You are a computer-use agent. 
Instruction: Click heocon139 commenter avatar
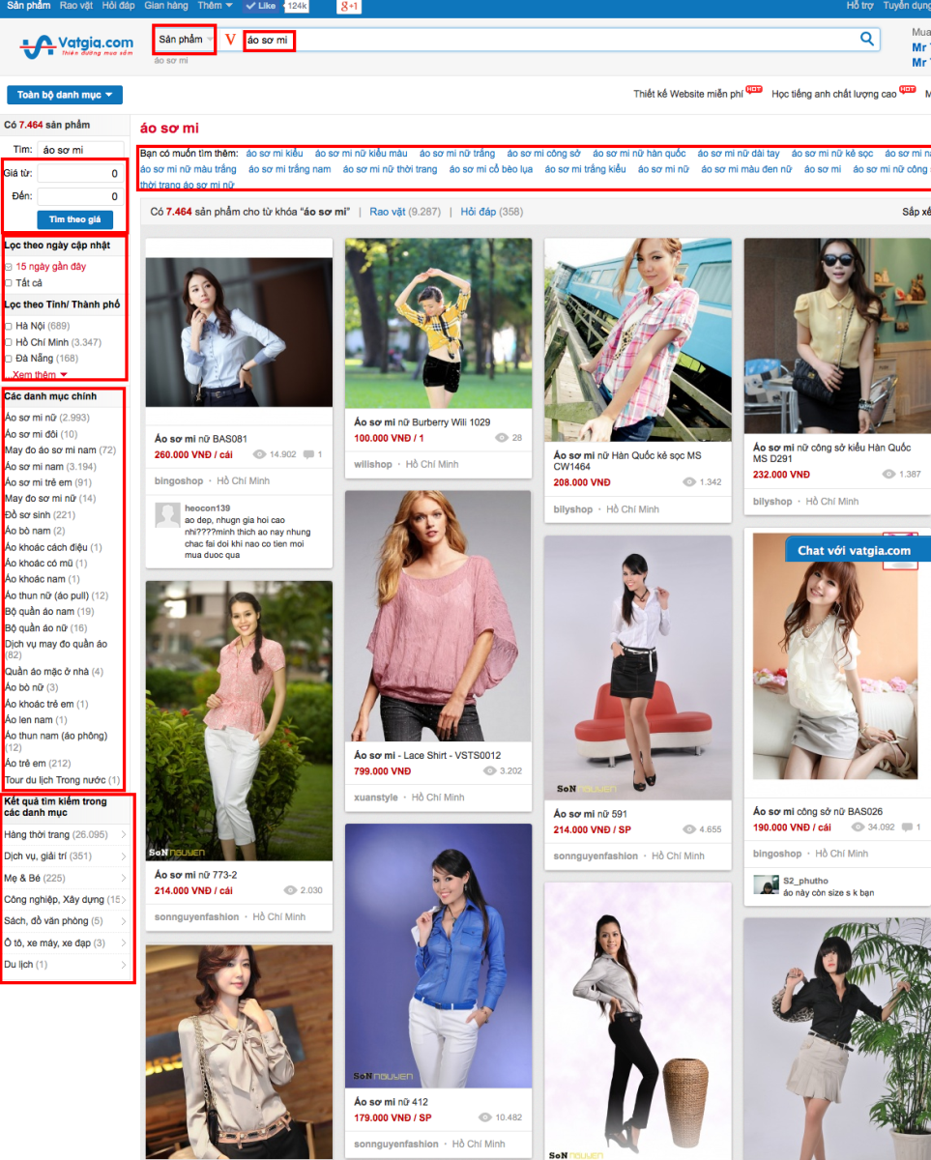pyautogui.click(x=167, y=514)
